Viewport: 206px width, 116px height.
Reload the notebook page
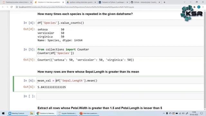[12, 7]
